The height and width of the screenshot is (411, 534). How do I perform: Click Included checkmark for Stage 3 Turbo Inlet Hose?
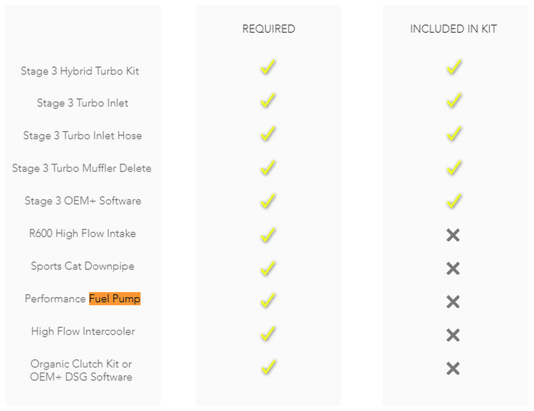pos(454,134)
